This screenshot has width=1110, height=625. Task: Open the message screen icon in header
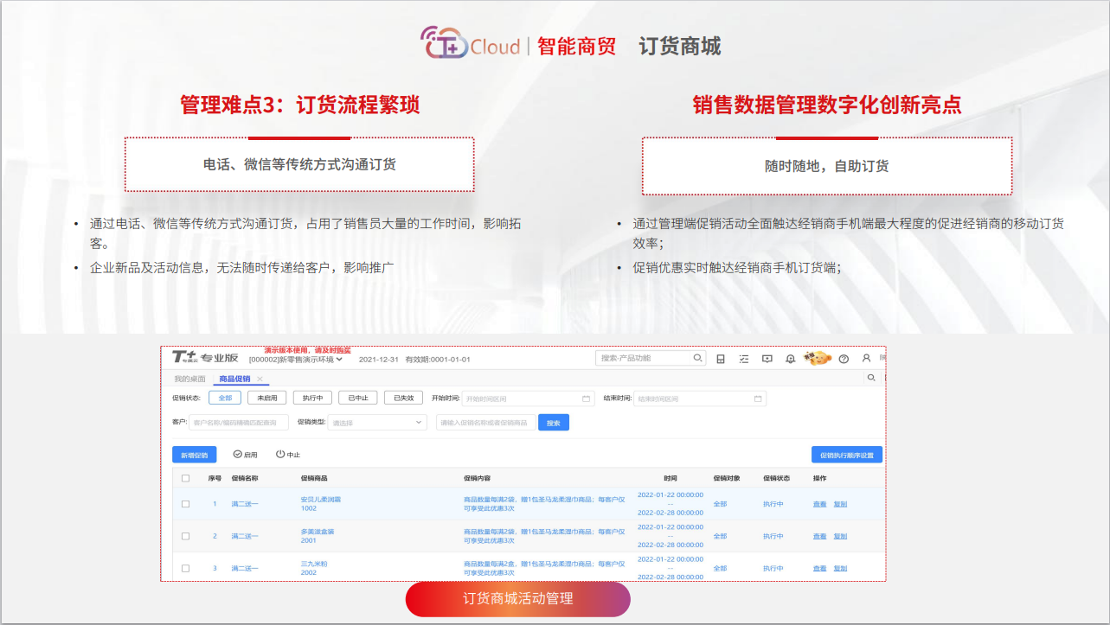tap(767, 359)
